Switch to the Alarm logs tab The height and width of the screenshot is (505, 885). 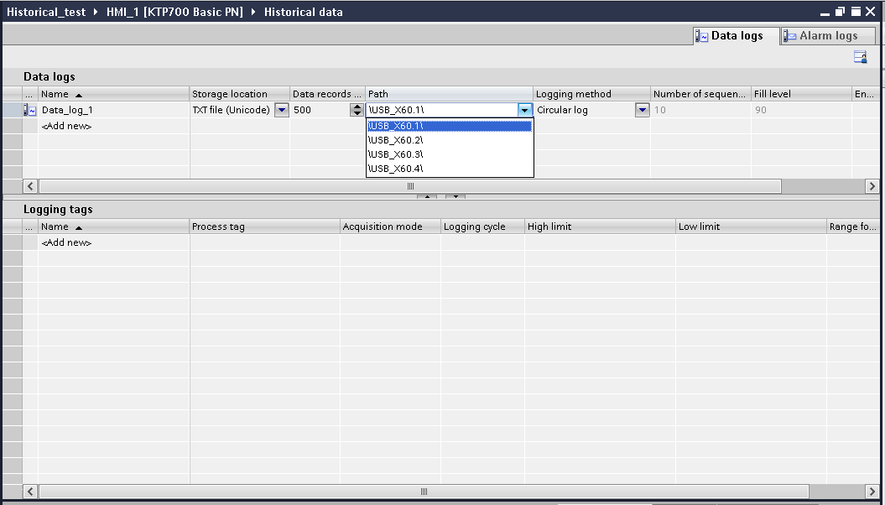[x=827, y=35]
